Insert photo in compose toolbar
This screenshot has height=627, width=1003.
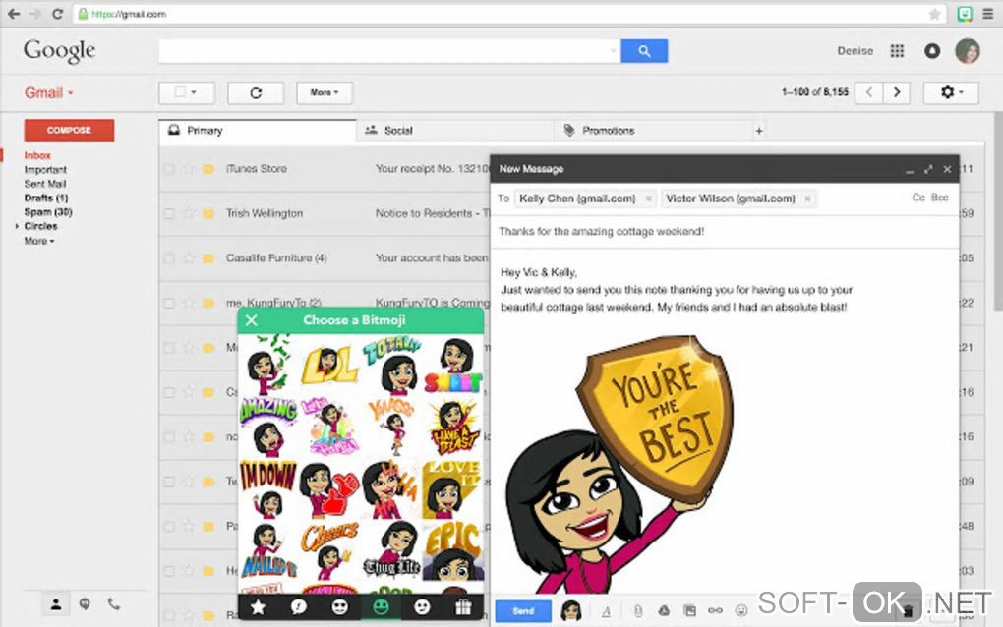(x=689, y=611)
